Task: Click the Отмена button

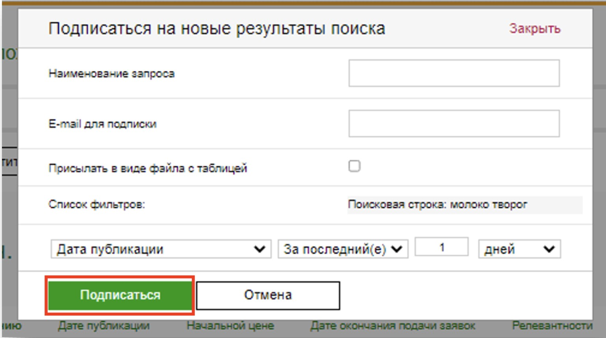Action: [268, 295]
